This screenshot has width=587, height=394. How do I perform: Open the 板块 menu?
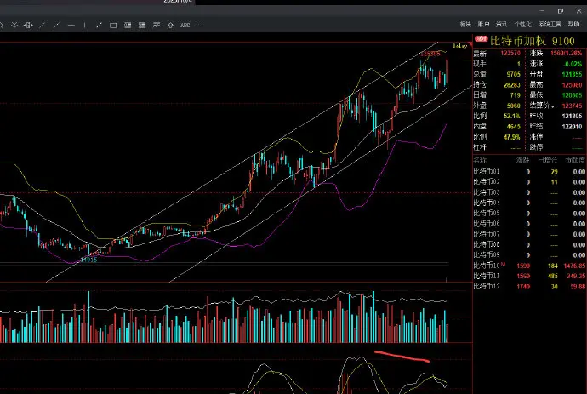(x=465, y=24)
